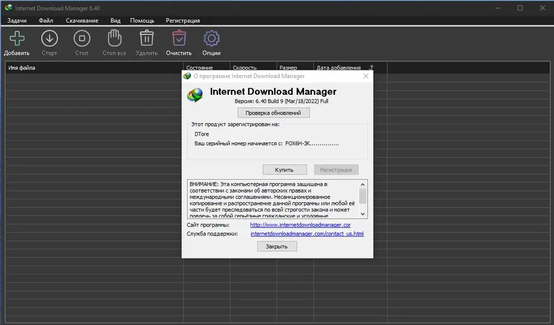Viewport: 554px width, 325px height.
Task: Open the Файл menu
Action: [x=45, y=20]
